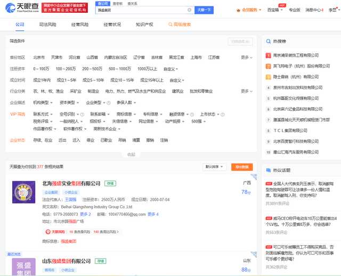Clear the search box with the X icon
The width and height of the screenshot is (341, 276).
pos(189,10)
